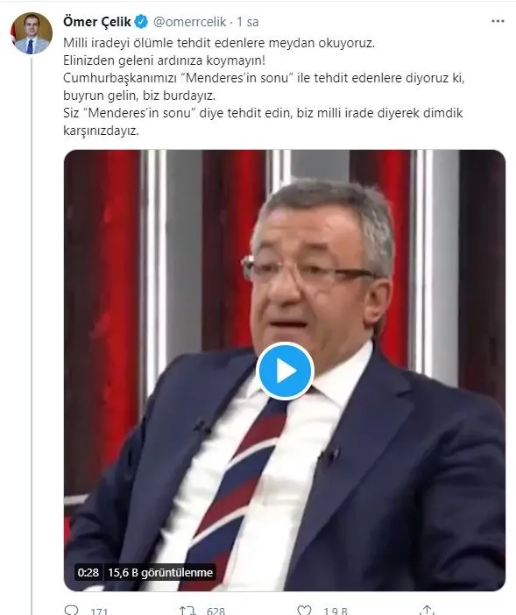Click the Ömer Çelik display name

tap(97, 22)
